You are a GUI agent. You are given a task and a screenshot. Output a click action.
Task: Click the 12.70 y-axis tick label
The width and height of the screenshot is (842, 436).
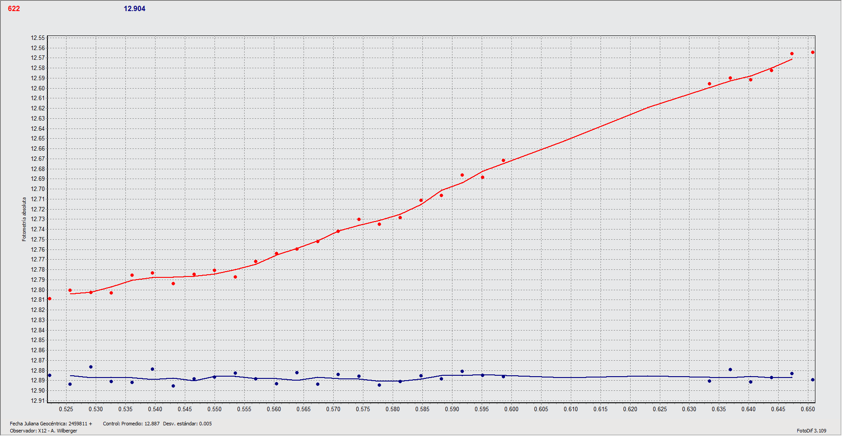38,189
